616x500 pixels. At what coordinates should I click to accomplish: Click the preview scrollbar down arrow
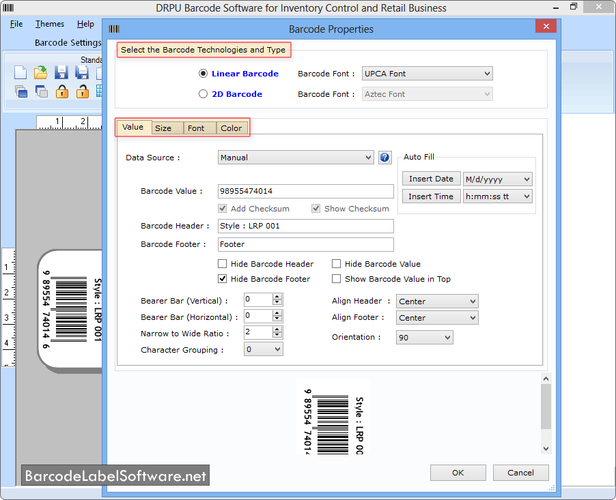click(x=546, y=449)
